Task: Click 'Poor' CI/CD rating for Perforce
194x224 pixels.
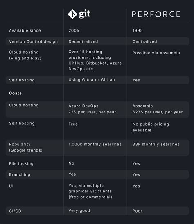Action: [138, 211]
